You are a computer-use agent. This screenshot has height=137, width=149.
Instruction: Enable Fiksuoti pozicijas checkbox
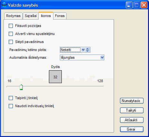pos(11,26)
